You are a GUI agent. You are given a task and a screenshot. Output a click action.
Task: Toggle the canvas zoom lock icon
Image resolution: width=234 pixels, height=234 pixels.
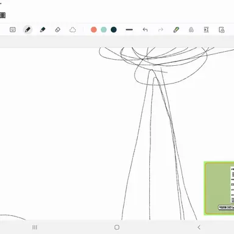coord(221,30)
